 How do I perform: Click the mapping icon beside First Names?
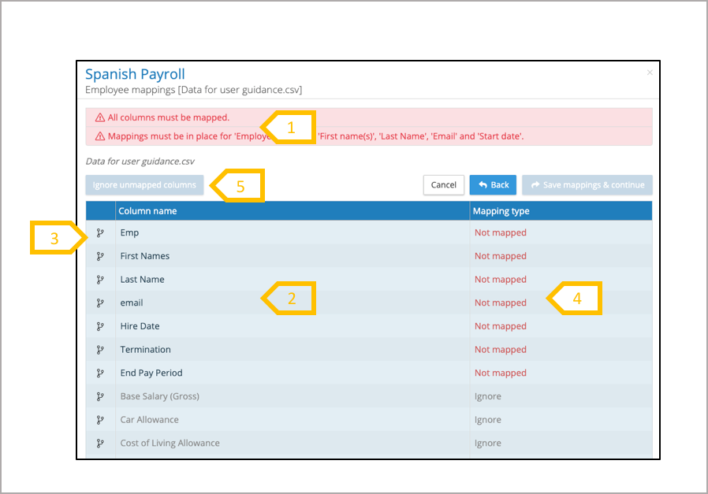(100, 256)
